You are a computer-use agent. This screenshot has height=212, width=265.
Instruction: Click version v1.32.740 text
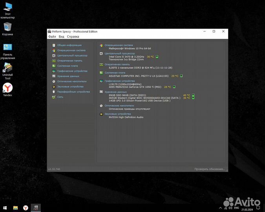click(x=54, y=169)
